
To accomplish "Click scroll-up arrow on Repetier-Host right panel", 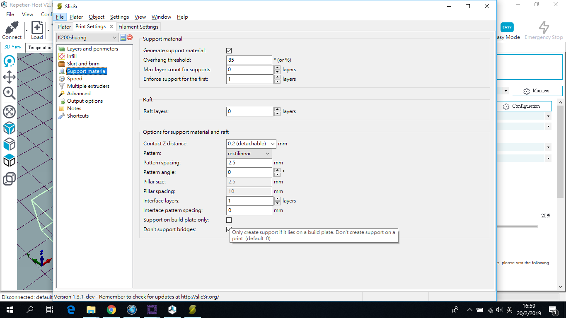I will point(561,102).
